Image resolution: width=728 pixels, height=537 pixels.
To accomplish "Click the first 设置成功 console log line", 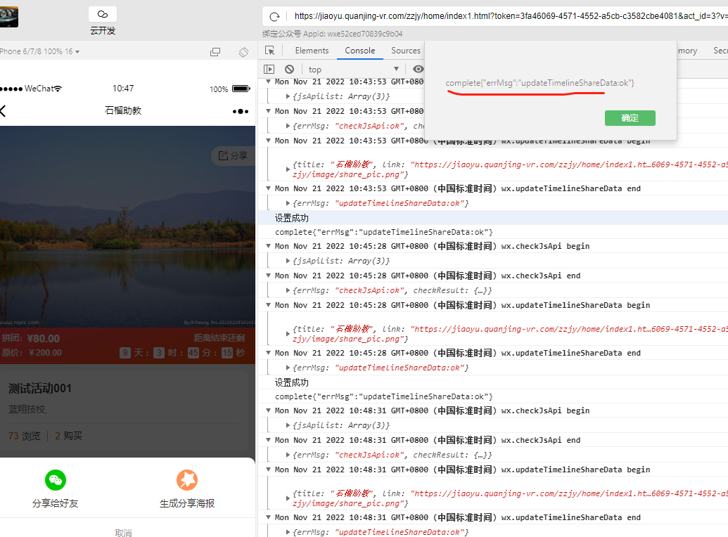I will (x=292, y=218).
